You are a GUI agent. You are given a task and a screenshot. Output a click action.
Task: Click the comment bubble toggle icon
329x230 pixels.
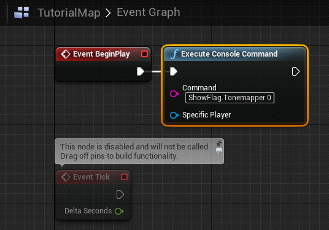point(219,150)
